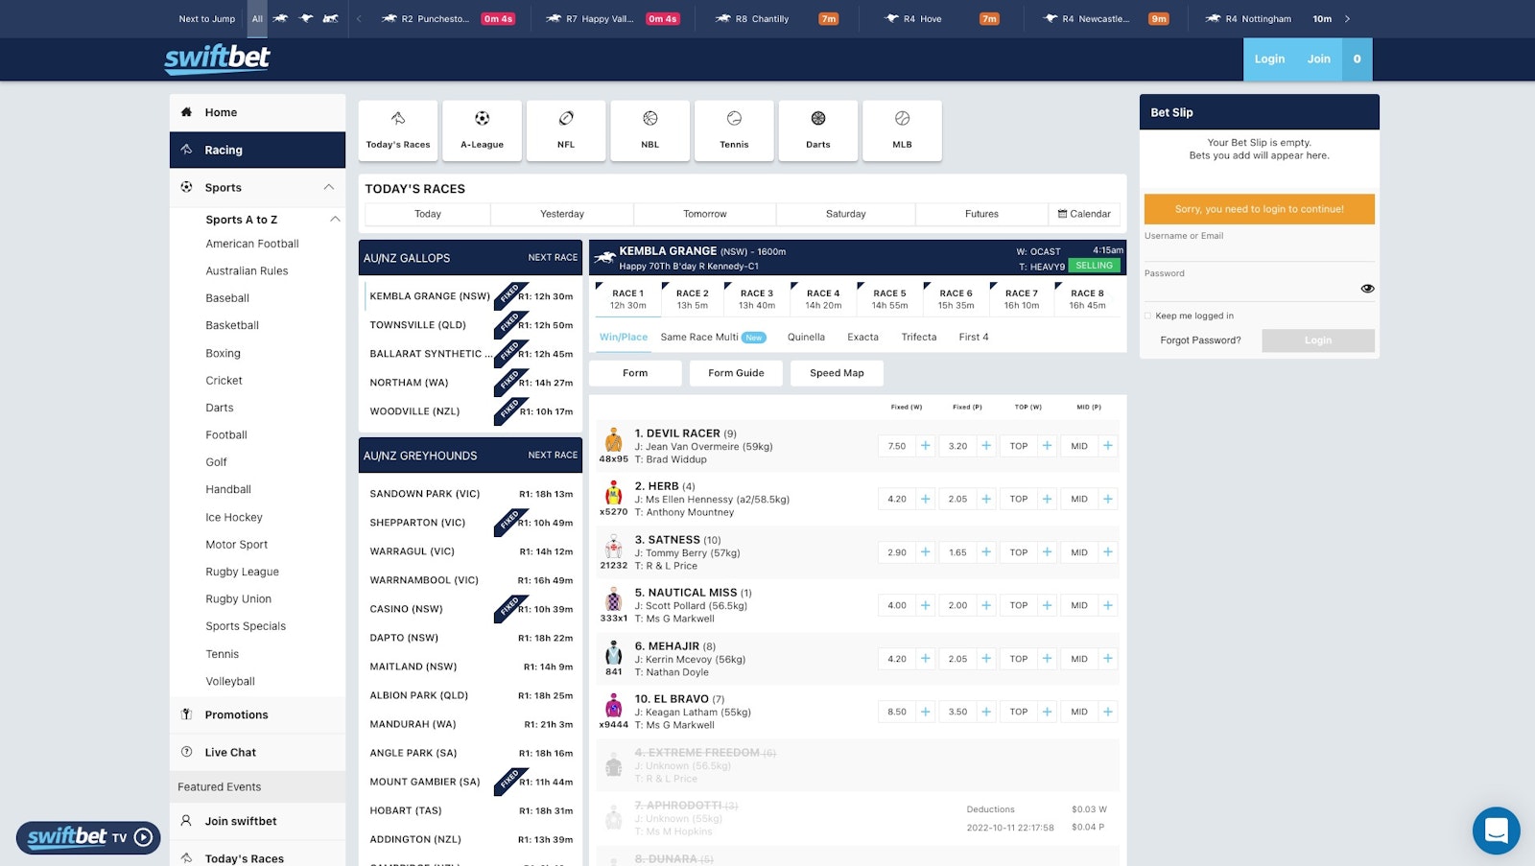Screen dimensions: 1535x866
Task: Open the race Calendar icon
Action: tap(1062, 213)
